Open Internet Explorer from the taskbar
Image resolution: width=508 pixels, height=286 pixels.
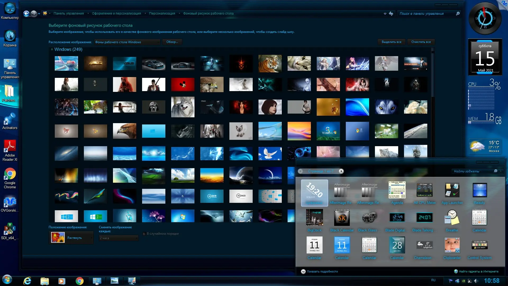[27, 281]
